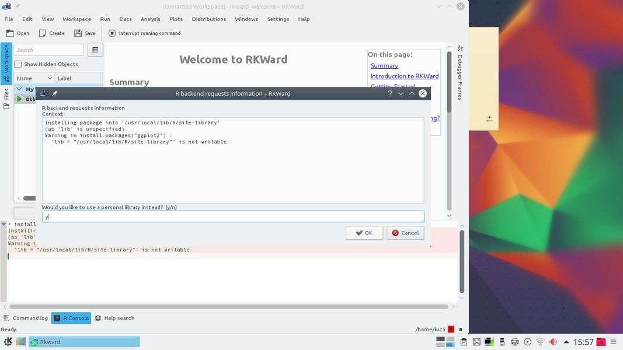Click the volume speaker tray icon
The image size is (623, 350).
coord(552,342)
